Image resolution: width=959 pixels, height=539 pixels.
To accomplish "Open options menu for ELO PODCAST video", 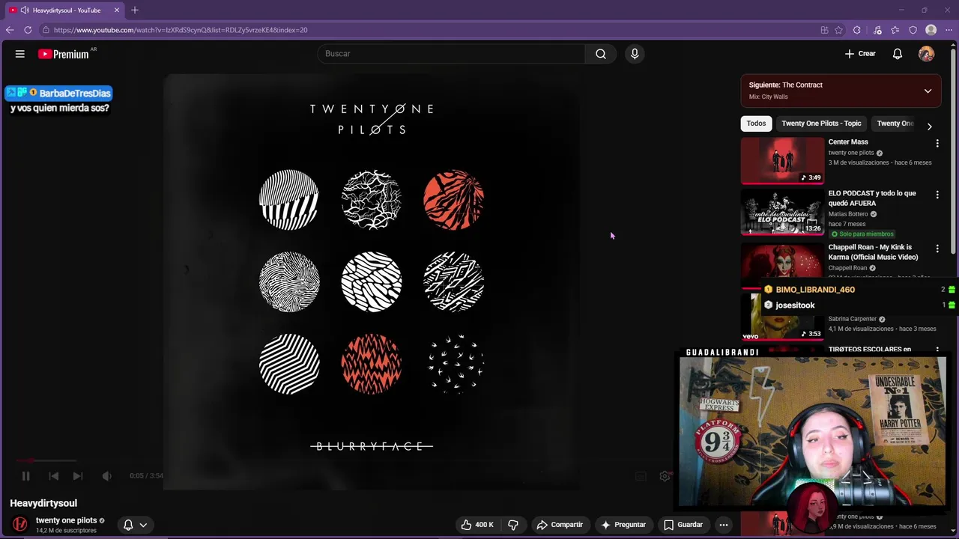I will pos(937,195).
